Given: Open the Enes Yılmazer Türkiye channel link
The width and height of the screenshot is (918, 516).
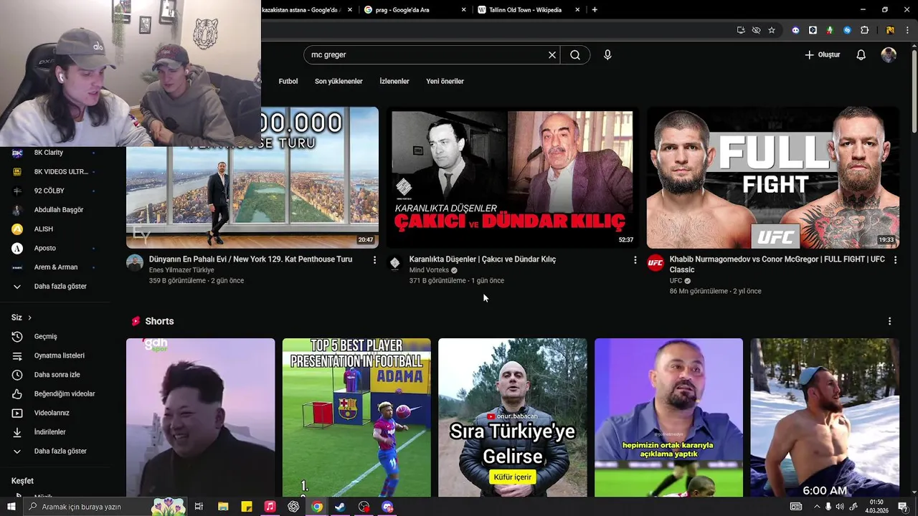Looking at the screenshot, I should click(x=181, y=270).
